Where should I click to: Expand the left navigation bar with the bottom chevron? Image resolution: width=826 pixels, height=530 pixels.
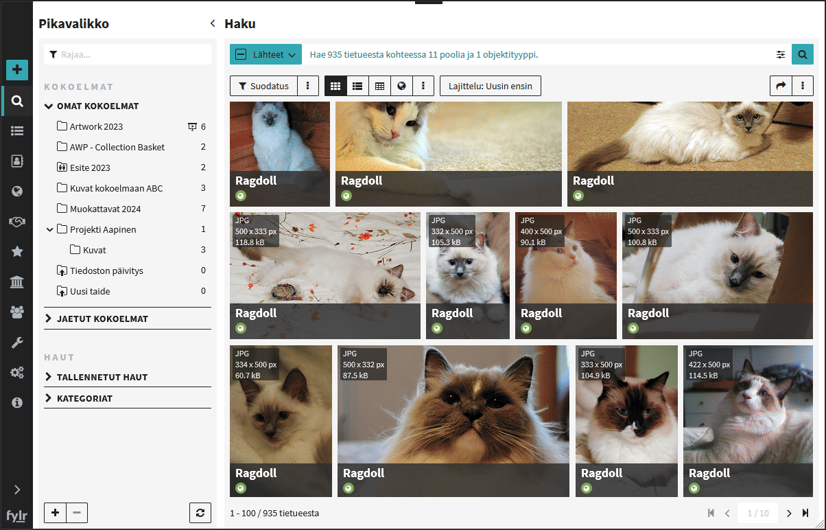17,489
